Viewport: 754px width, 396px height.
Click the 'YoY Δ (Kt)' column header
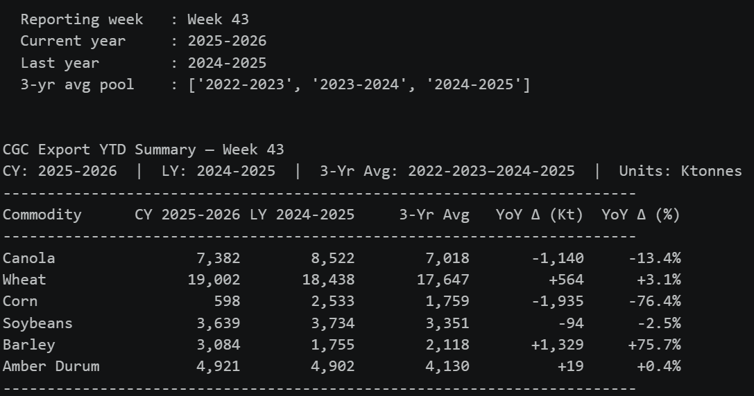click(540, 215)
